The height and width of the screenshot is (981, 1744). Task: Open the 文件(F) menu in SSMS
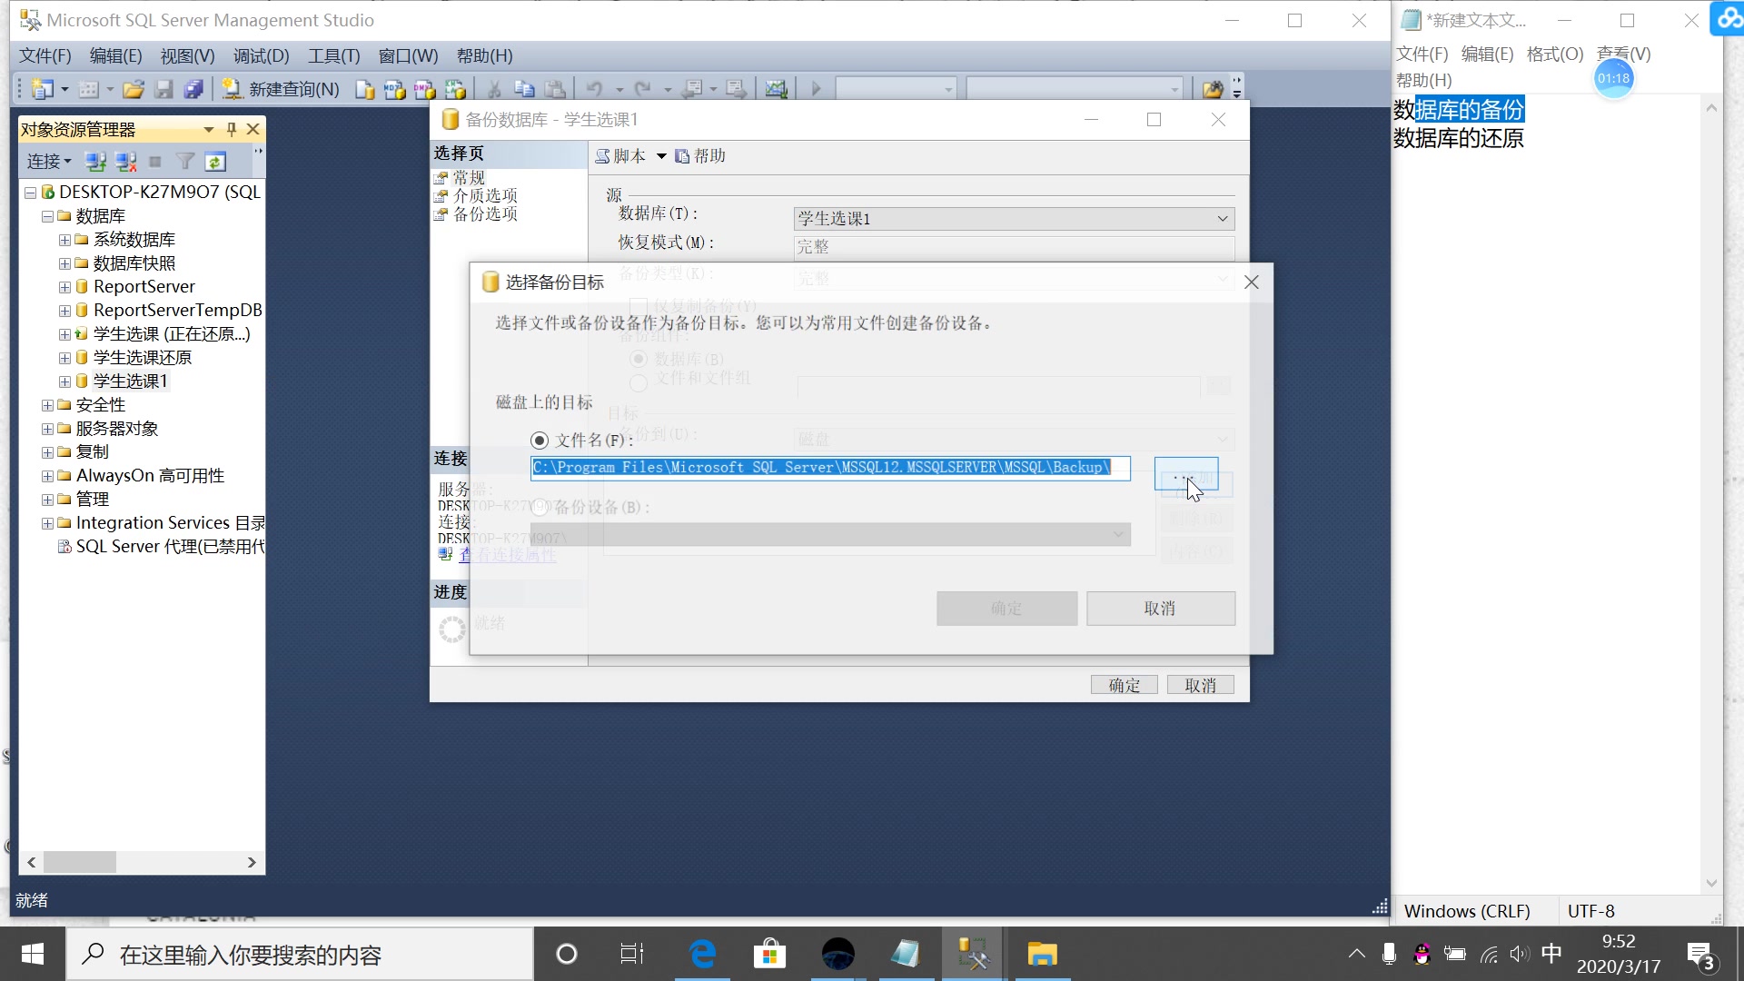pyautogui.click(x=45, y=55)
